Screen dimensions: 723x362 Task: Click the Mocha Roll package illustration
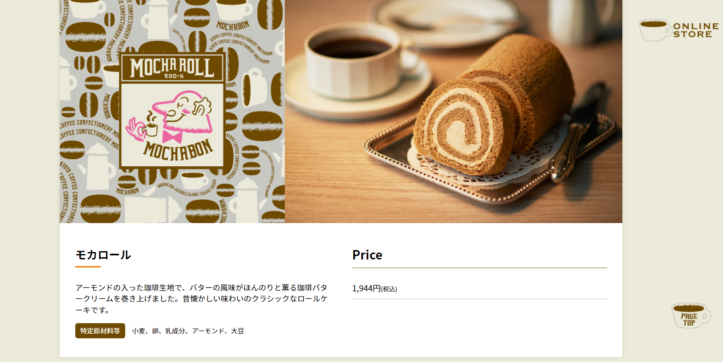coord(172,111)
